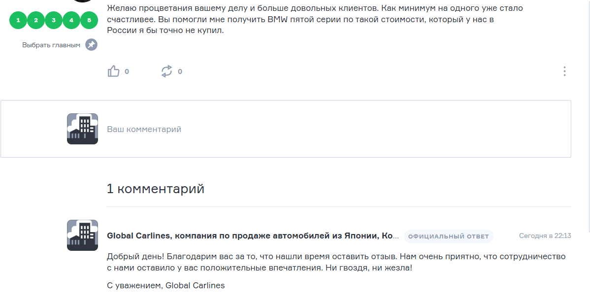
Task: Click the like counter showing 0
Action: click(x=127, y=71)
